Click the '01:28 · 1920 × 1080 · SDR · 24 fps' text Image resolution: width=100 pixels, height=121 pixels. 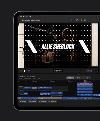(x=30, y=79)
